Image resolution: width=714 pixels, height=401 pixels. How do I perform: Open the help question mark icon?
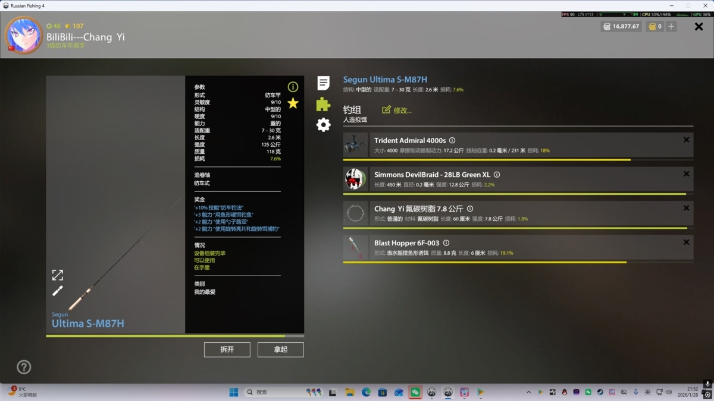pos(24,367)
